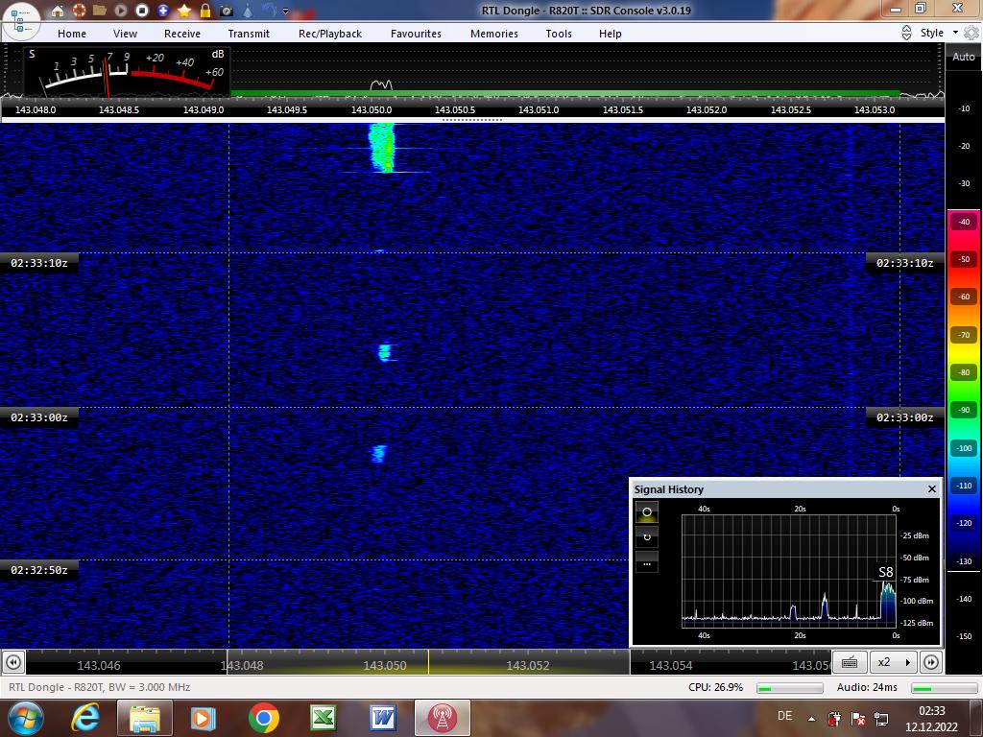
Task: Click the reset arrow button in Signal History
Action: click(647, 536)
